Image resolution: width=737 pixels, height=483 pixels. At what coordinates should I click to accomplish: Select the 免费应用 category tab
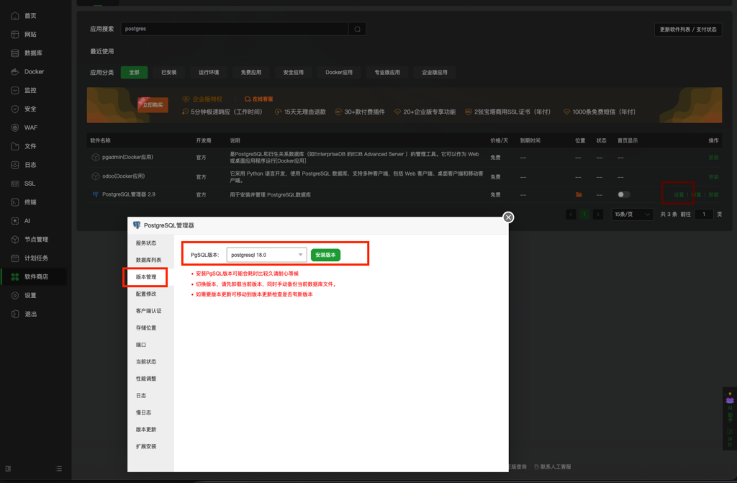point(251,73)
